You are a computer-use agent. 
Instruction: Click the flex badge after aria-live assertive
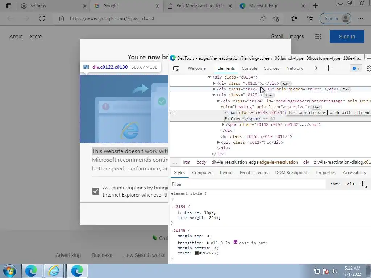click(316, 107)
